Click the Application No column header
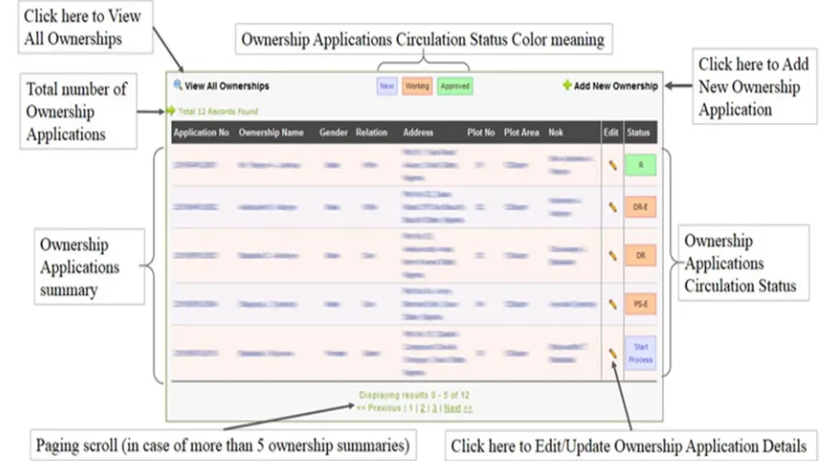This screenshot has width=822, height=461. pyautogui.click(x=202, y=133)
